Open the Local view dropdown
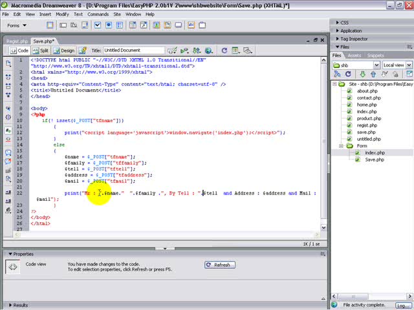The height and width of the screenshot is (310, 414). pyautogui.click(x=393, y=65)
